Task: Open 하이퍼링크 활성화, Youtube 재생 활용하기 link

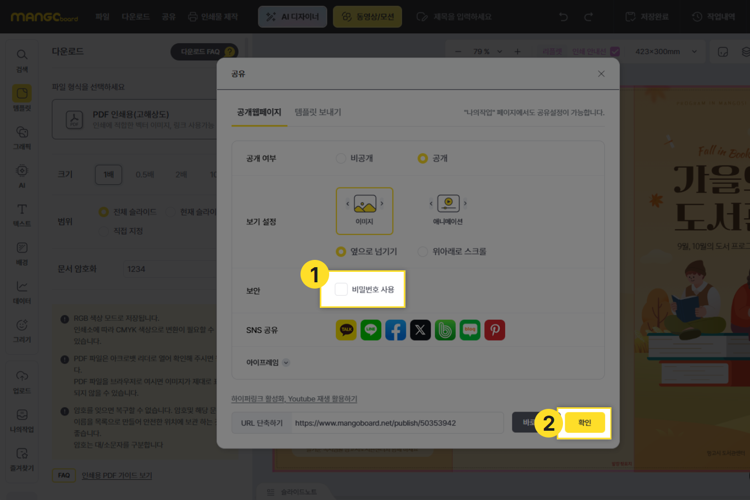Action: coord(294,399)
